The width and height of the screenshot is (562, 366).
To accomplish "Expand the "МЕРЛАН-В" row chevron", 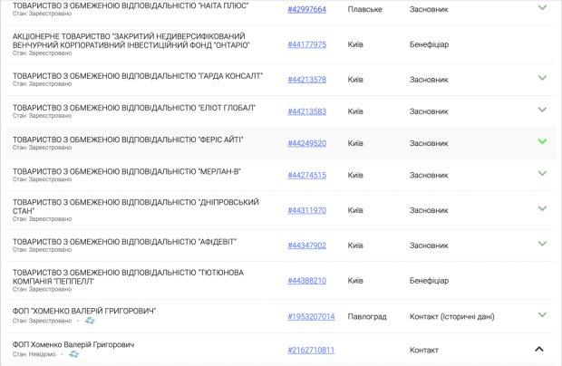I will (542, 174).
